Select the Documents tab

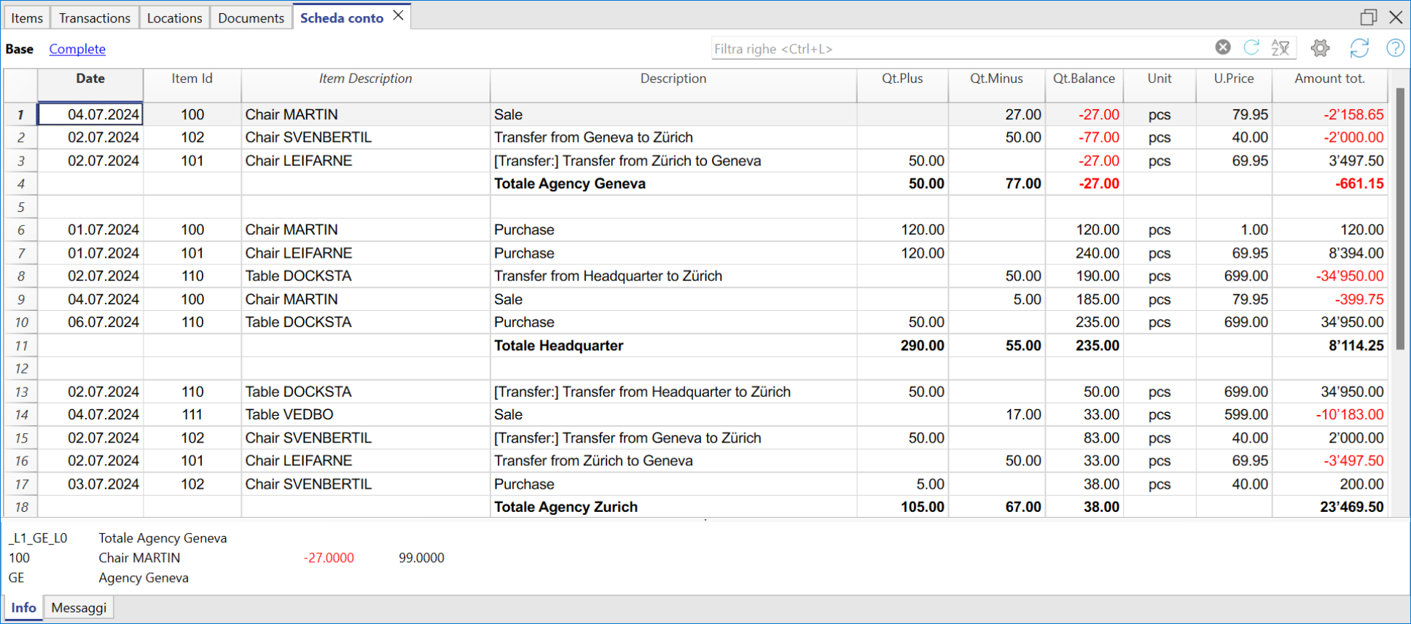251,18
